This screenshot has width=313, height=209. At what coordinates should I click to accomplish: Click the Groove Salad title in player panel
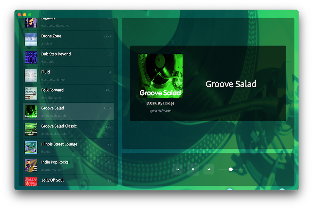pyautogui.click(x=231, y=84)
